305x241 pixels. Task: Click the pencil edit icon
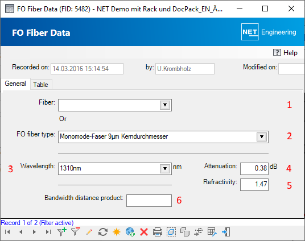(89, 232)
